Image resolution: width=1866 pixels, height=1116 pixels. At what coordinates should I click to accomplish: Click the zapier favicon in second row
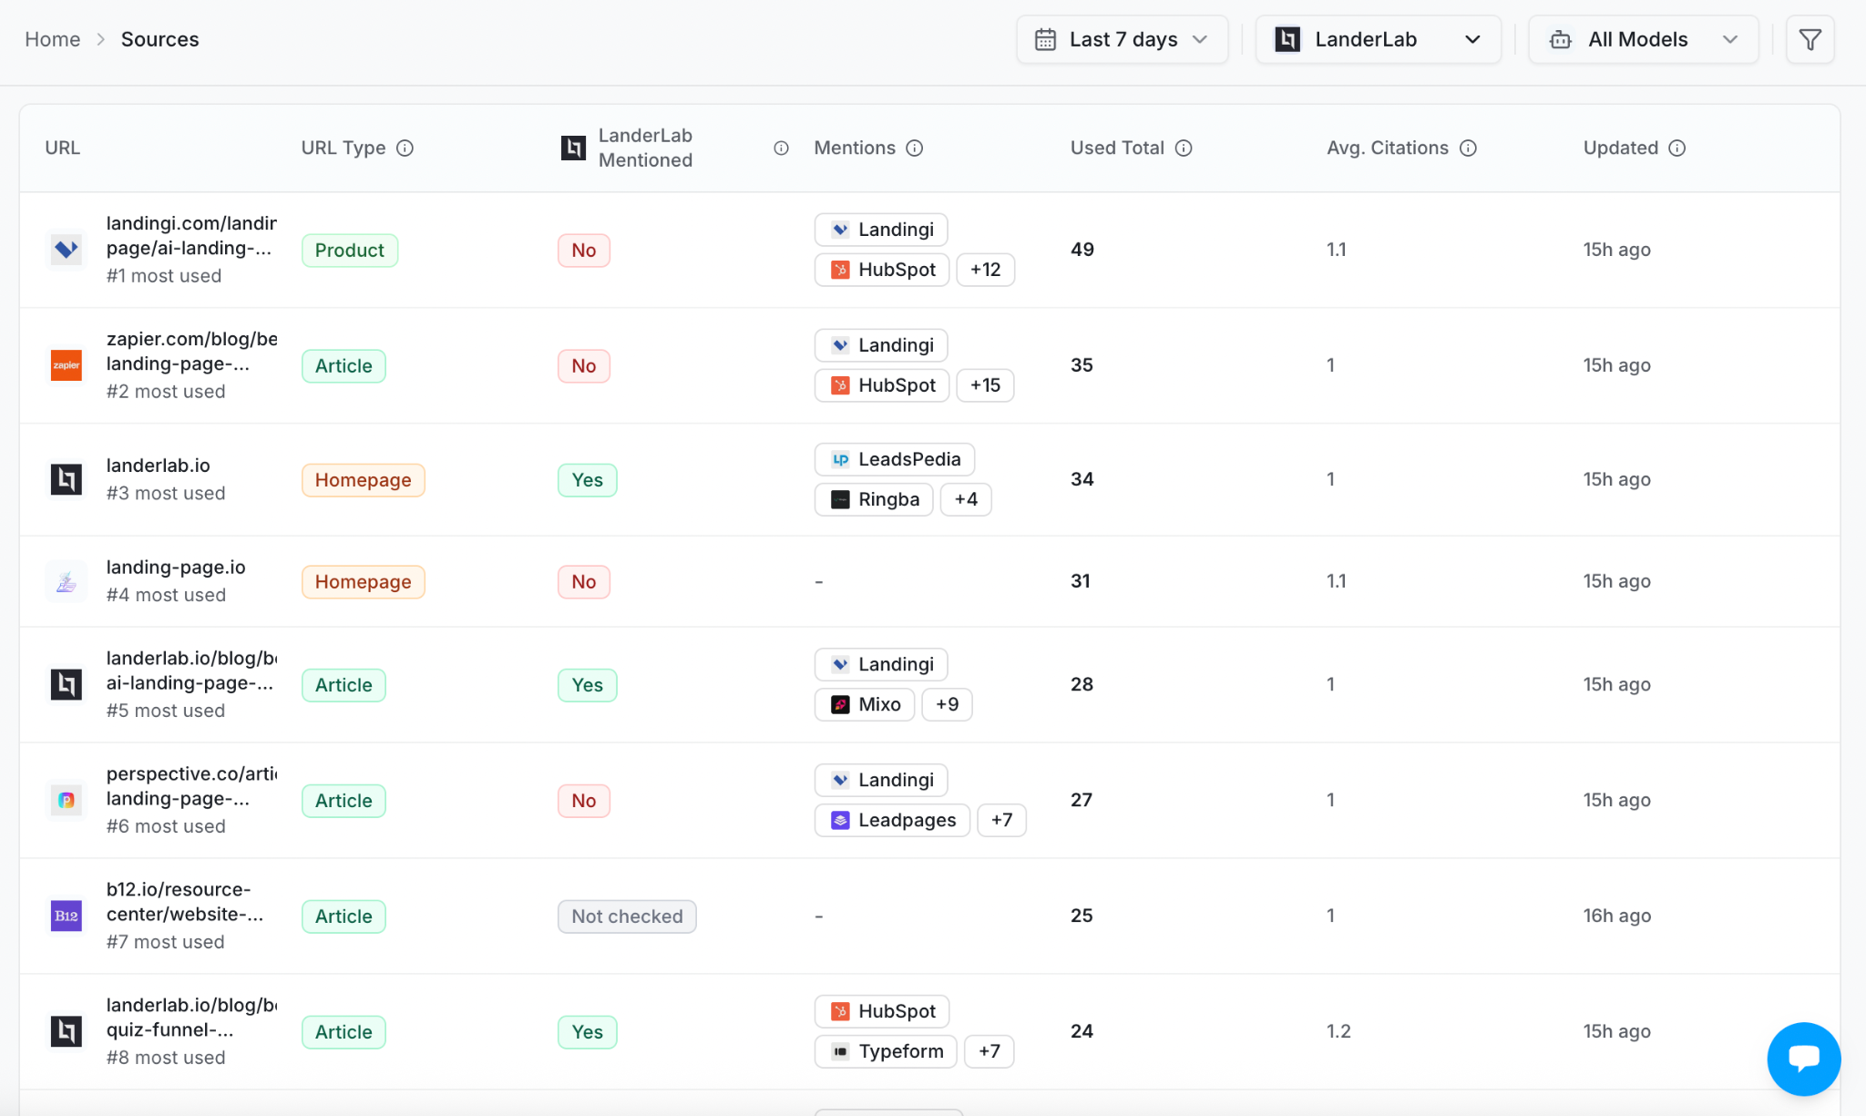pos(66,365)
